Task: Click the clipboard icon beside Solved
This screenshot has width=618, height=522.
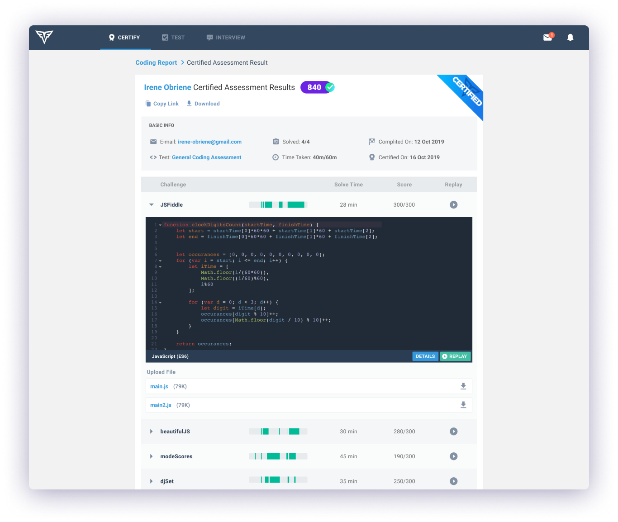Action: coord(276,142)
